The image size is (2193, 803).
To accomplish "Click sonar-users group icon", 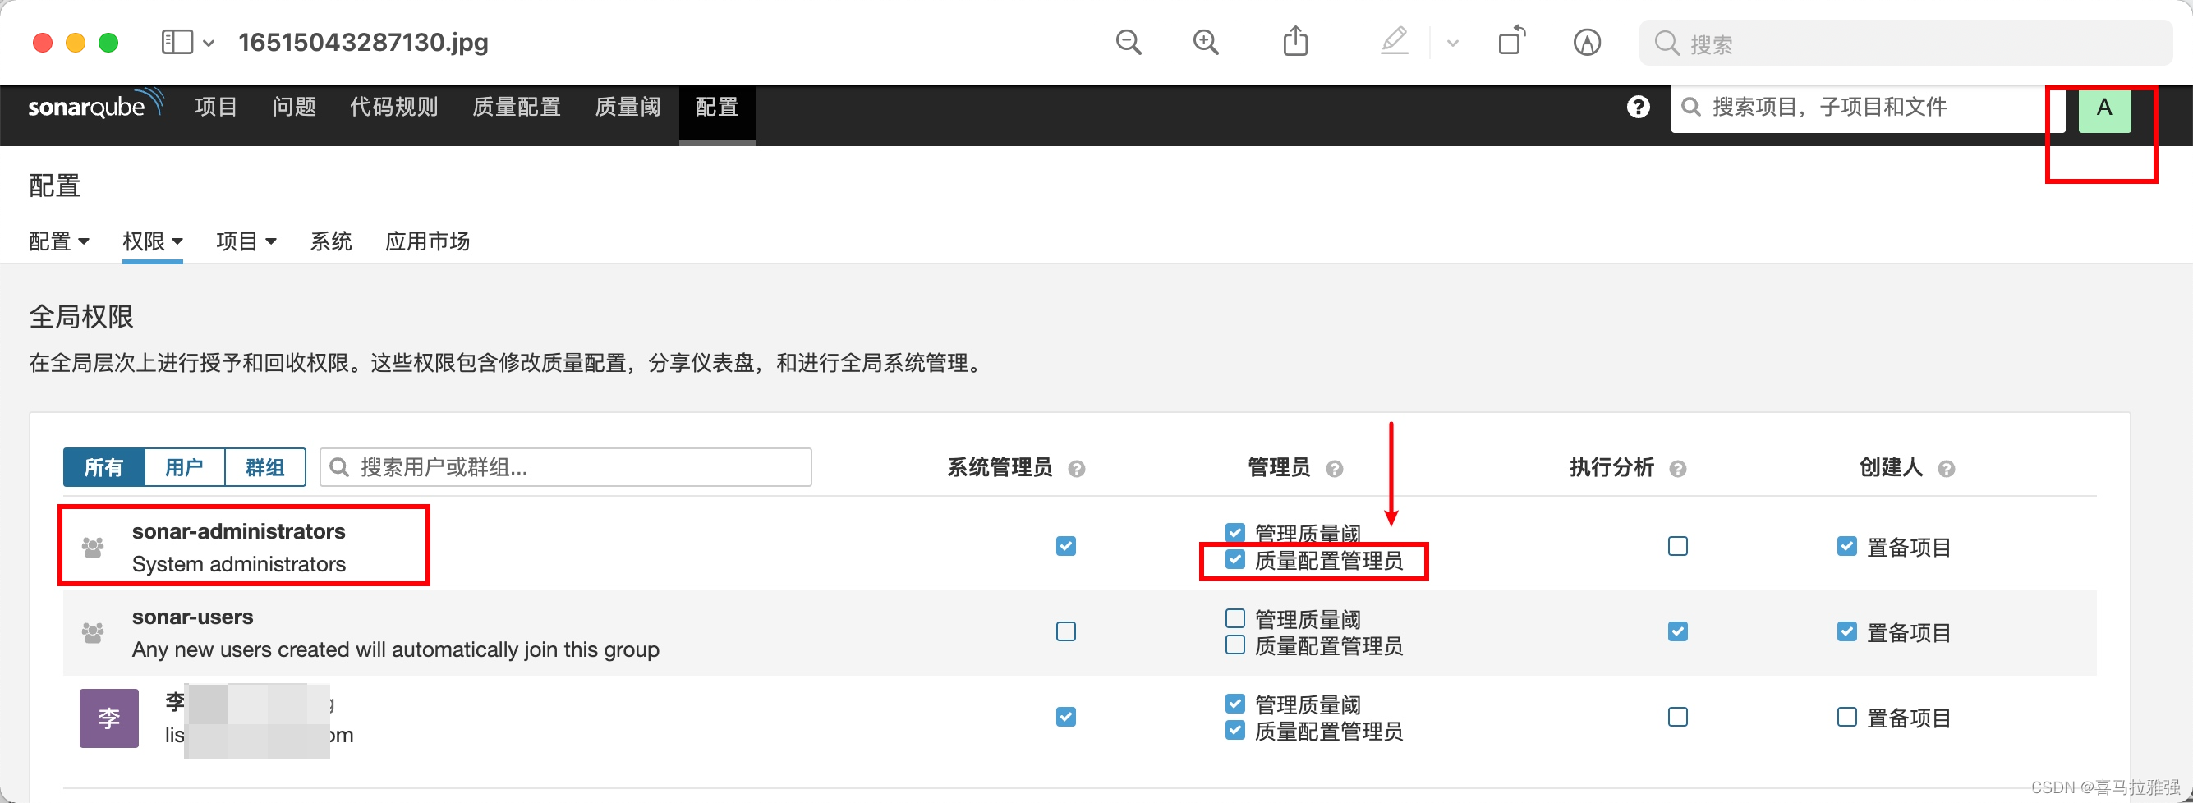I will [x=93, y=633].
